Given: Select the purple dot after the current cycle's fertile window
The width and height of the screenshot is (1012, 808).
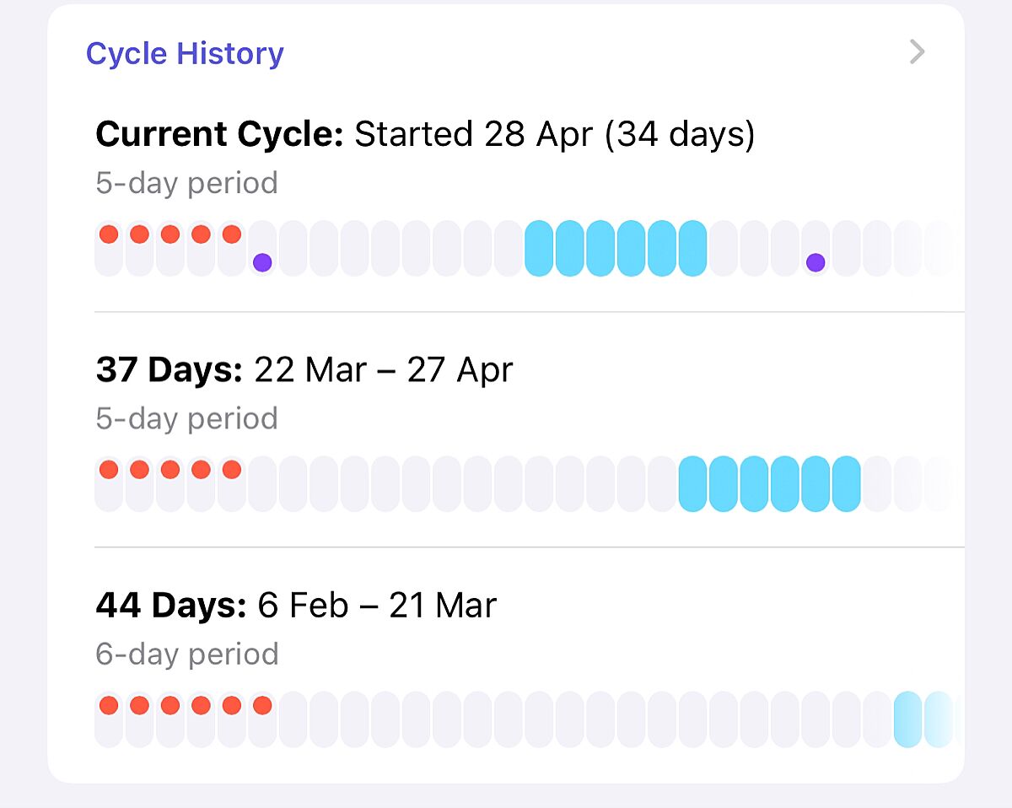Looking at the screenshot, I should click(816, 262).
